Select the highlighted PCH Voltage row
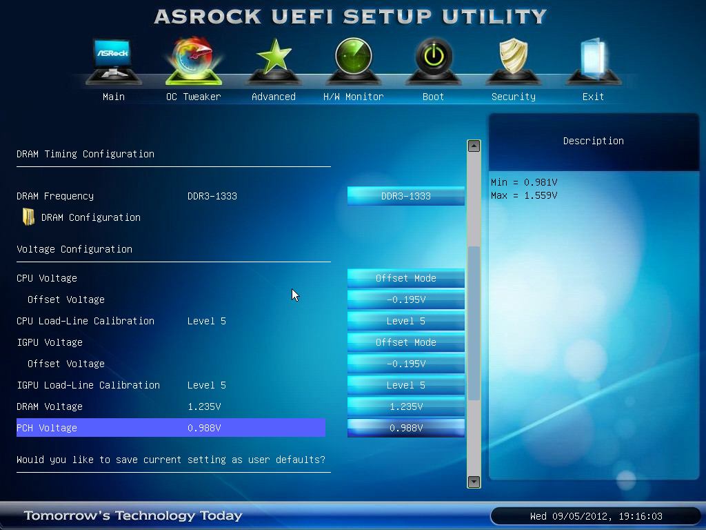 tap(171, 428)
